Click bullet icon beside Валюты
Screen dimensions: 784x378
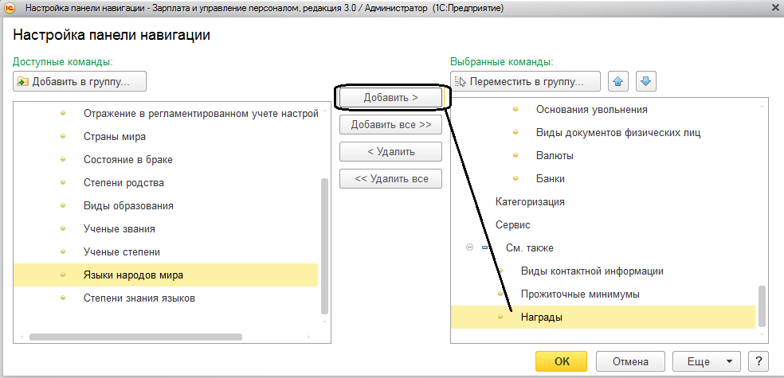(x=515, y=155)
